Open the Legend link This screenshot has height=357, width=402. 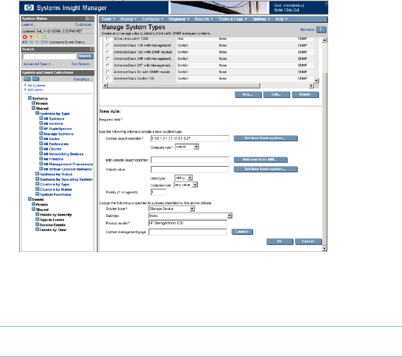pyautogui.click(x=28, y=24)
